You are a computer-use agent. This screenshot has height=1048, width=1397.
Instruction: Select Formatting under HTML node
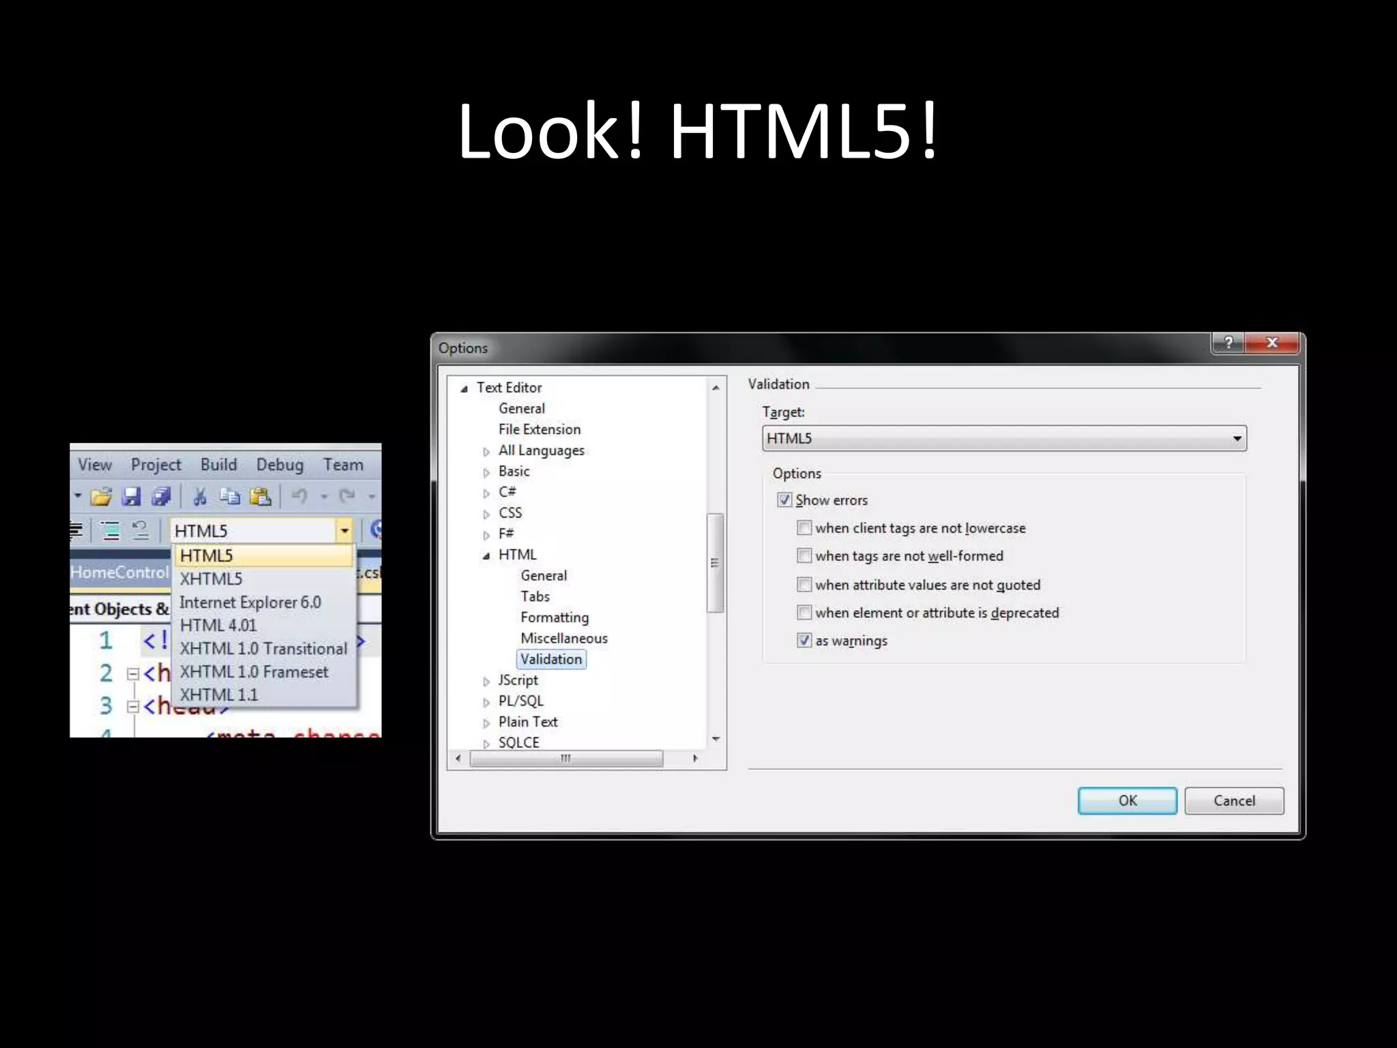pyautogui.click(x=555, y=617)
